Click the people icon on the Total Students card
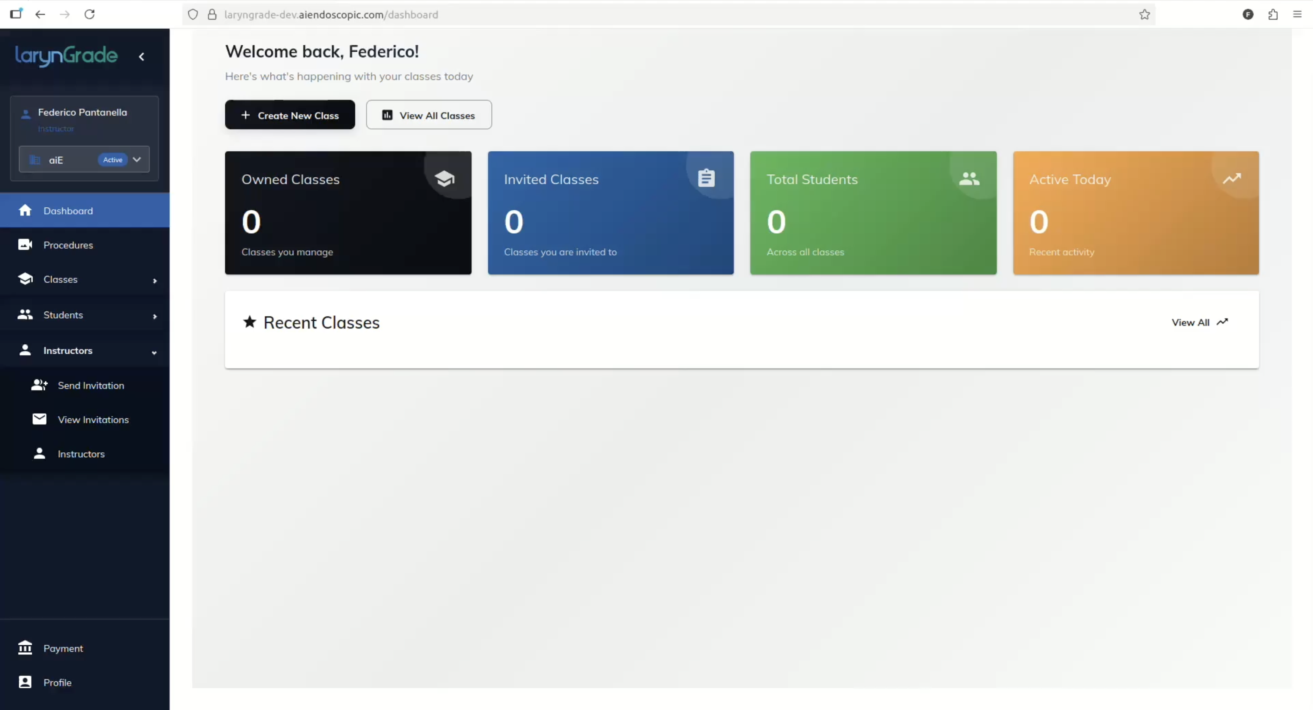The width and height of the screenshot is (1313, 710). point(969,179)
